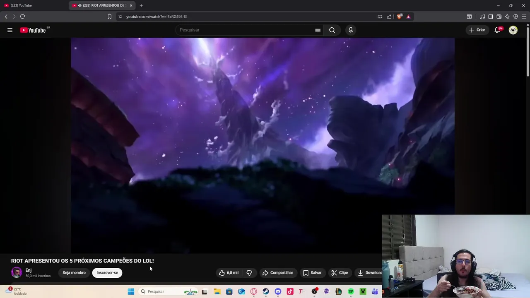Open the YouTube hamburger guide menu
This screenshot has height=298, width=530.
(x=10, y=30)
